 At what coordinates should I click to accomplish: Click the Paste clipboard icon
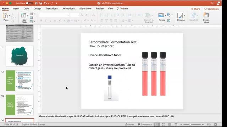pyautogui.click(x=6, y=16)
